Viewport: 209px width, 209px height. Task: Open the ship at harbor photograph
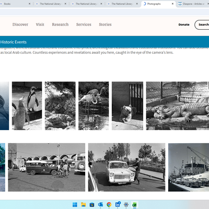[x=189, y=167]
